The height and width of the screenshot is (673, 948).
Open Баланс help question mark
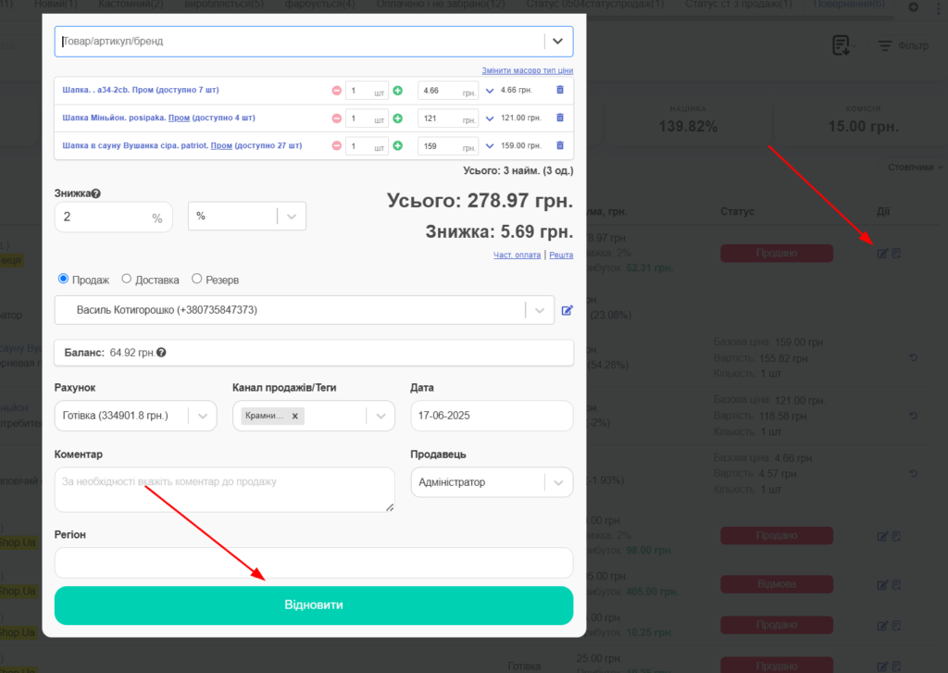(x=161, y=353)
